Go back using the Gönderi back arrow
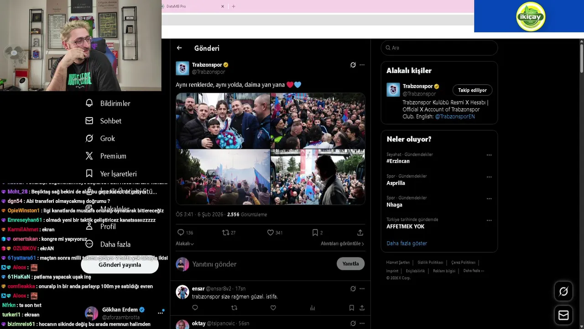Image resolution: width=584 pixels, height=329 pixels. coord(179,48)
